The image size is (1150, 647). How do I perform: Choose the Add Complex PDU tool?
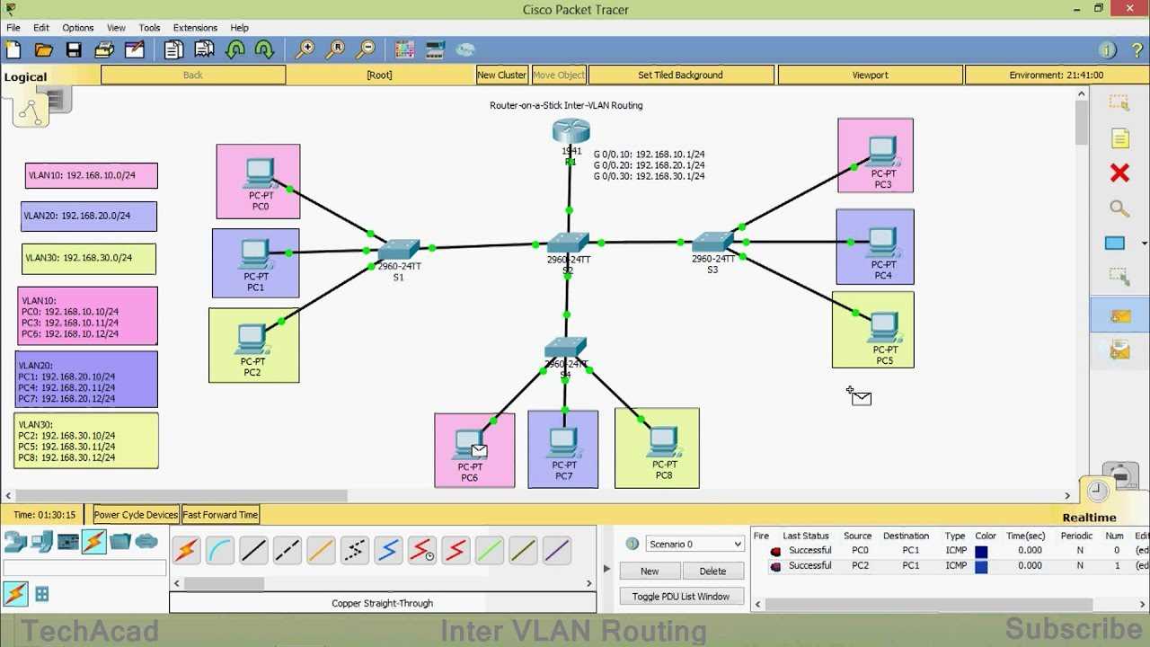(x=1119, y=350)
